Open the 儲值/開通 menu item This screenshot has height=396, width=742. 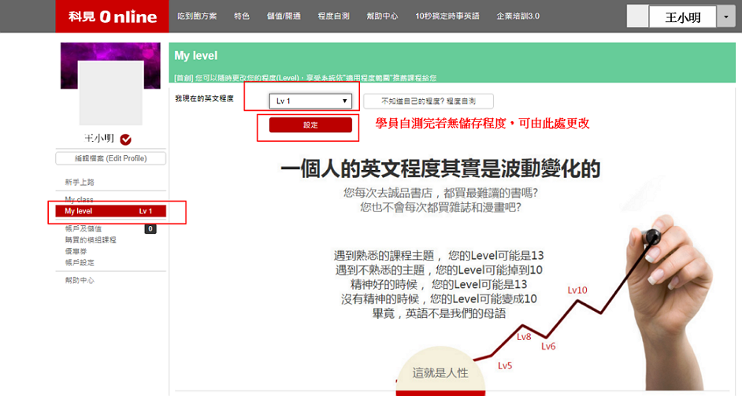point(284,16)
